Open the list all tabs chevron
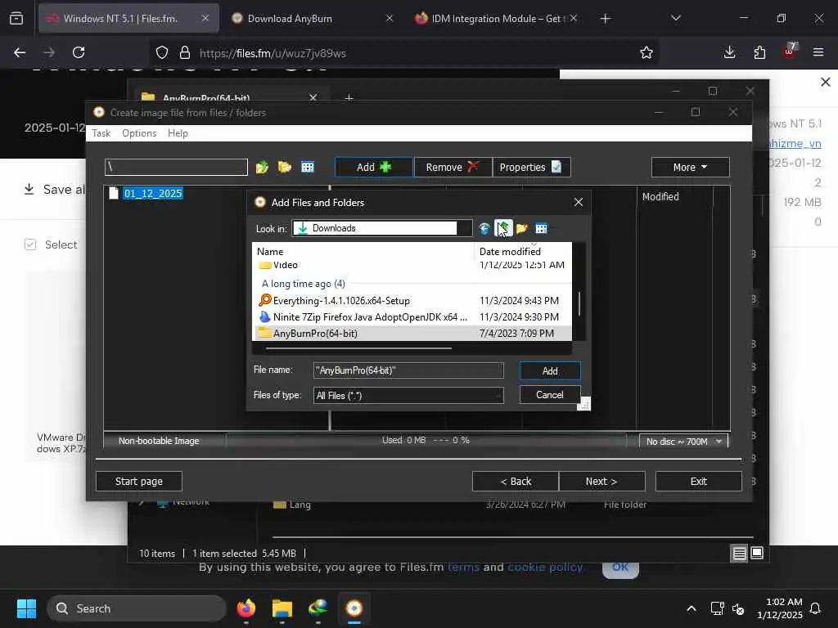Screen dimensions: 838x628 pos(675,18)
